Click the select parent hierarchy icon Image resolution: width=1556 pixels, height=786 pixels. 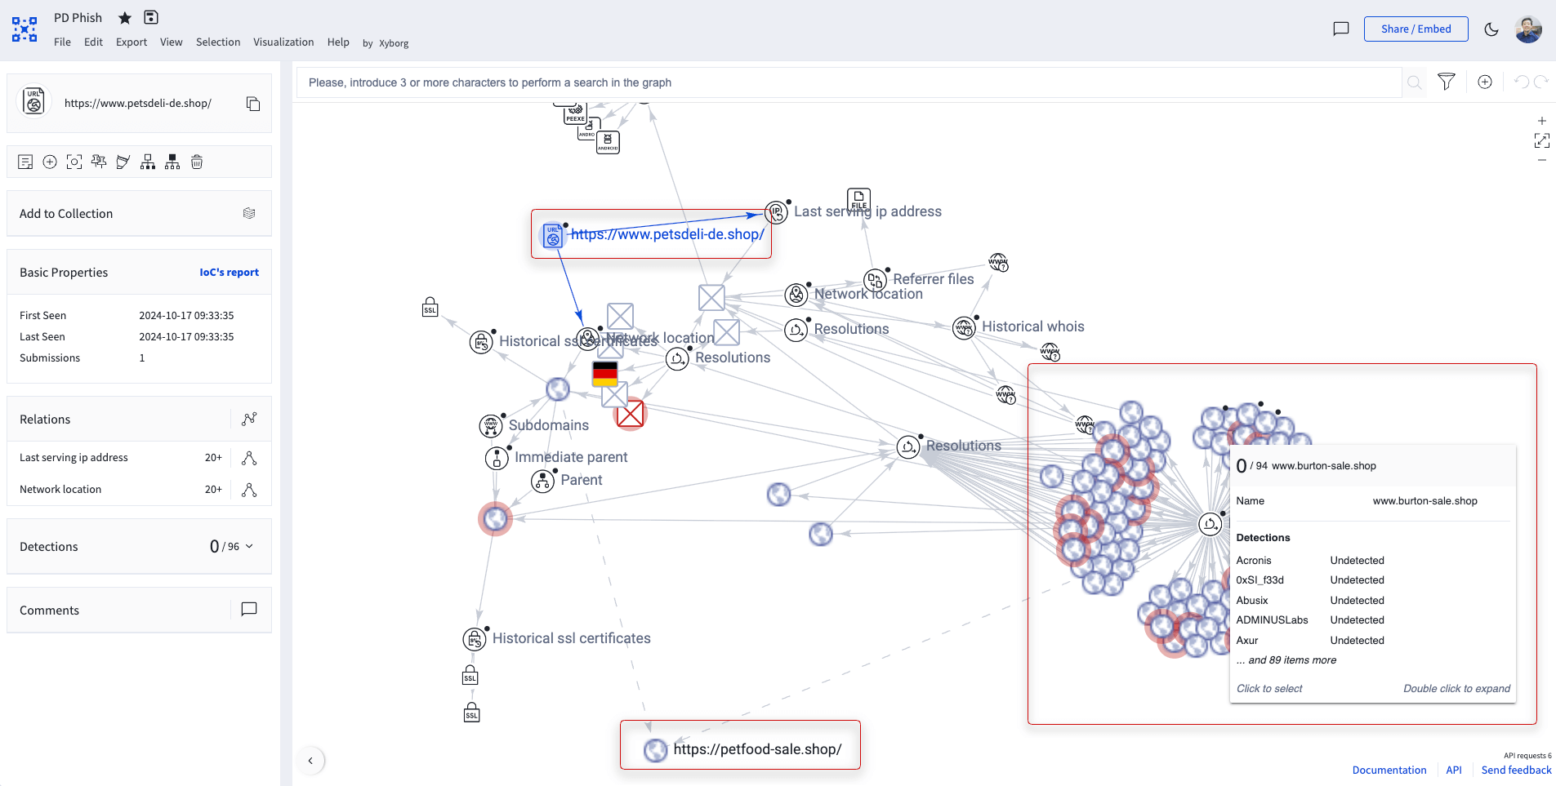pyautogui.click(x=172, y=162)
